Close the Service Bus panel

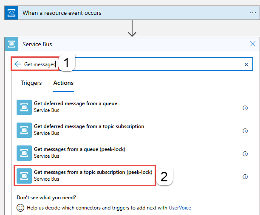coord(253,44)
